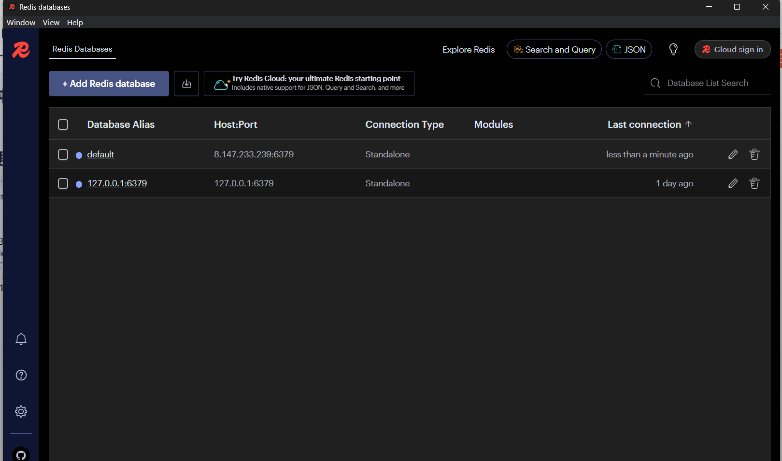Screen dimensions: 782x461
Task: Click Add Redis database button
Action: 109,84
